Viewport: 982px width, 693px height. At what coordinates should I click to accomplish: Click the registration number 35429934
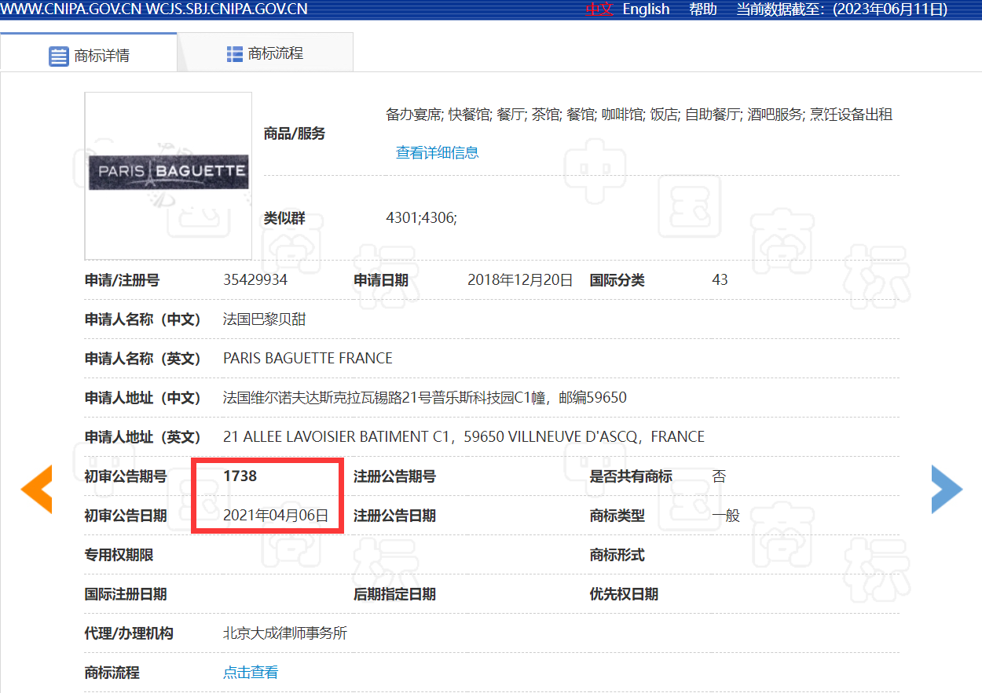tap(255, 280)
